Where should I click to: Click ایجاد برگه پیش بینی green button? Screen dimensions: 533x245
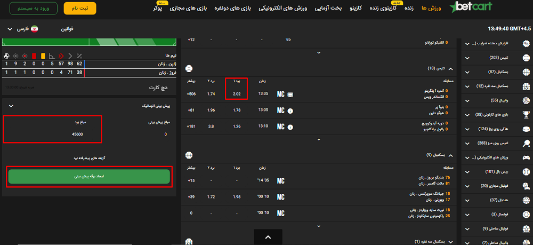pos(89,177)
